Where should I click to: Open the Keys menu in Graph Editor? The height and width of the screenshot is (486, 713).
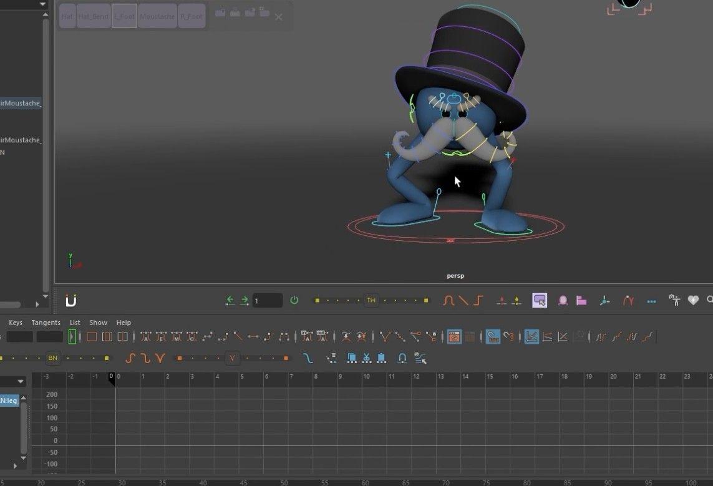pos(16,323)
